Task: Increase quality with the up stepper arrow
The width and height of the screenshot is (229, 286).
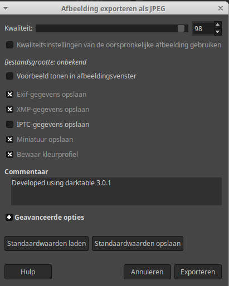Action: (x=218, y=24)
